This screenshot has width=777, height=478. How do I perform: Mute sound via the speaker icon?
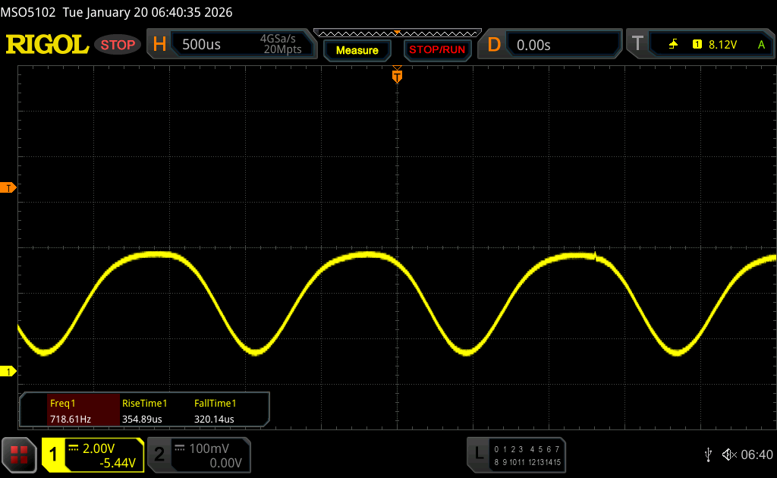coord(728,454)
